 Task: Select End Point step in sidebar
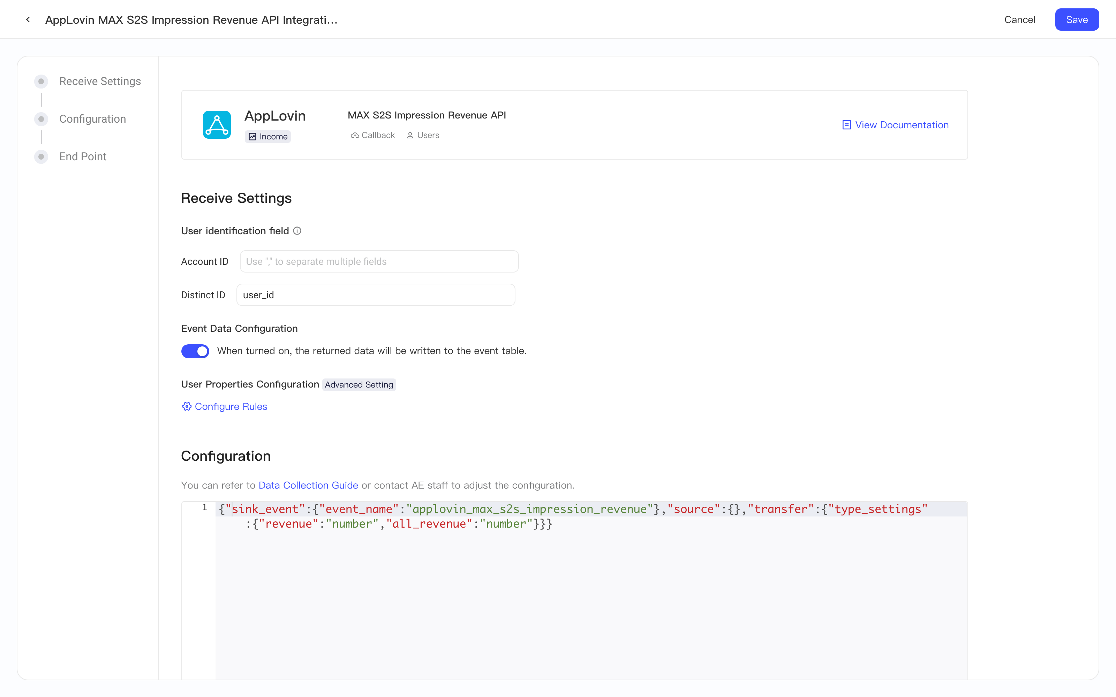pos(83,156)
